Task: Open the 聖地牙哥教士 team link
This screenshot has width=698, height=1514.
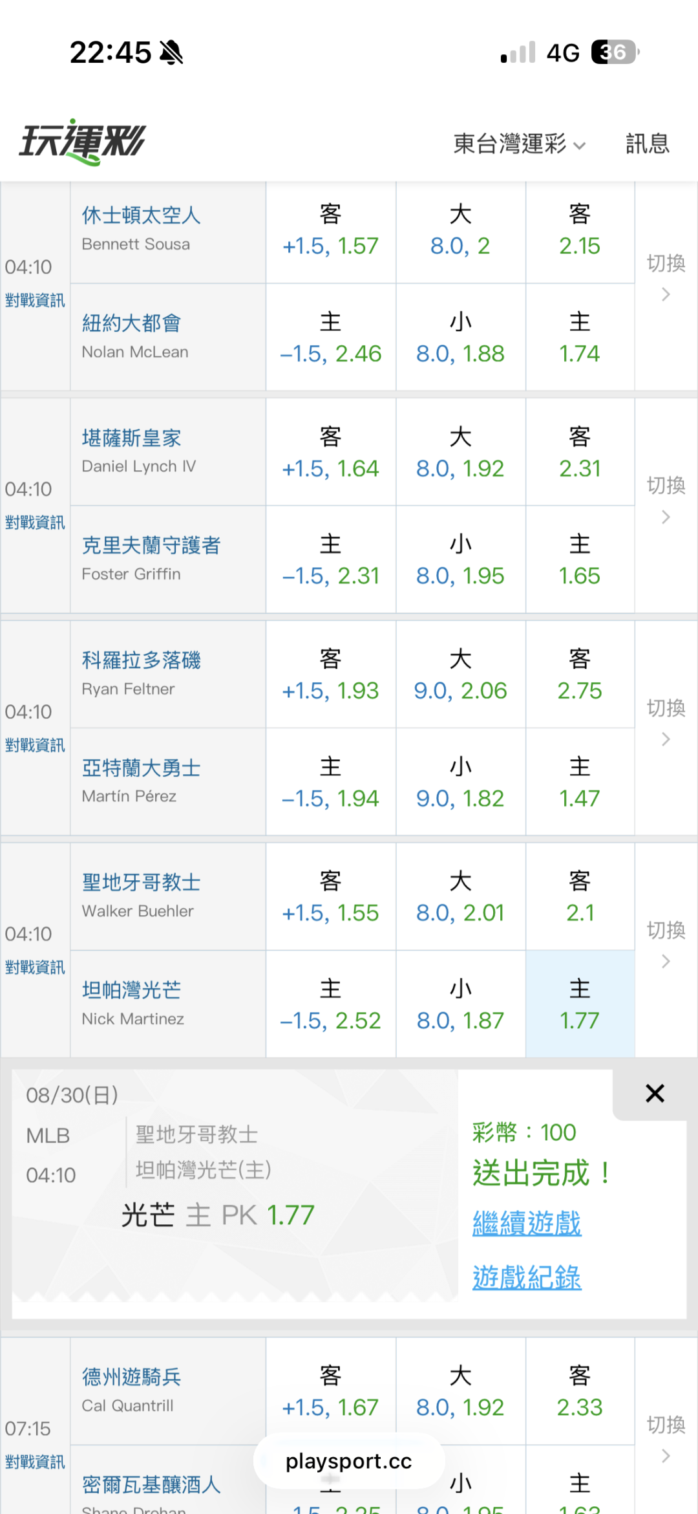Action: click(x=141, y=883)
